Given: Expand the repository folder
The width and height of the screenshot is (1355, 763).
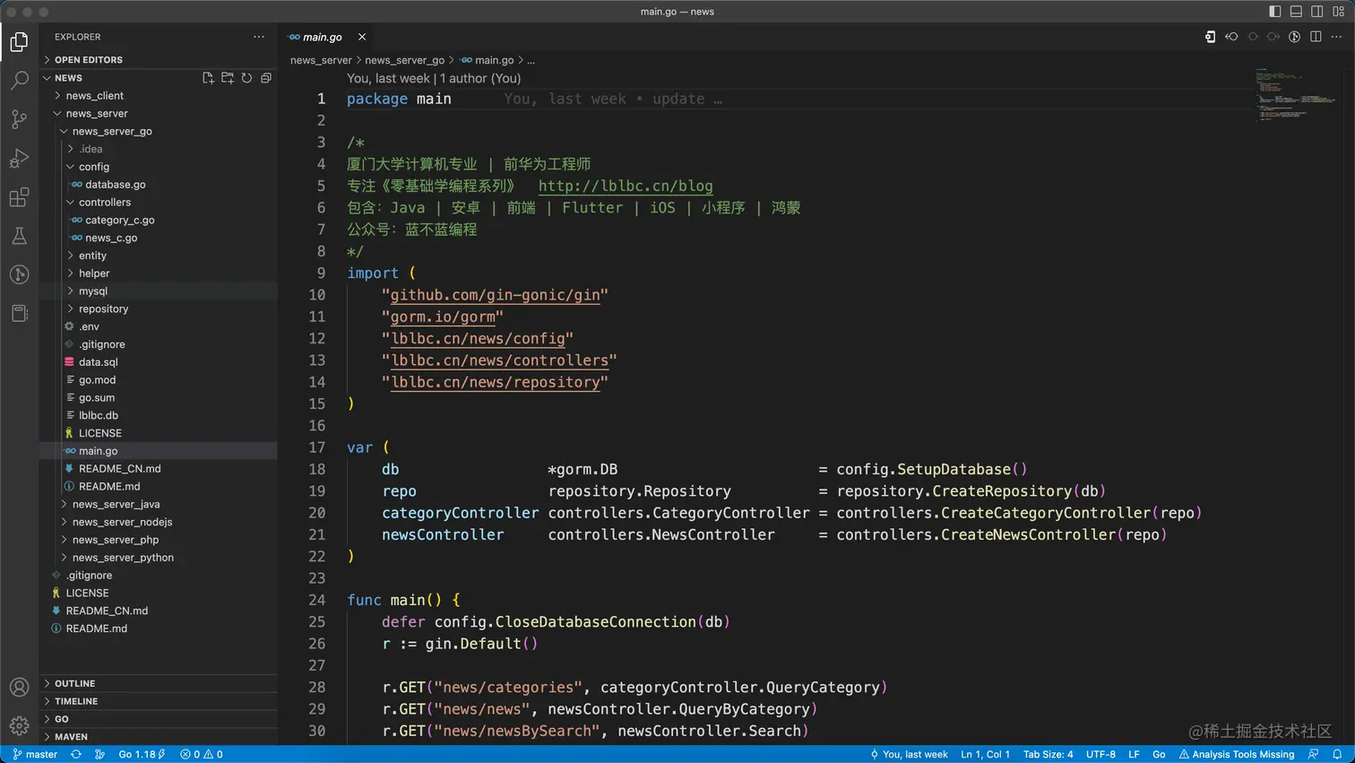Looking at the screenshot, I should 158,309.
